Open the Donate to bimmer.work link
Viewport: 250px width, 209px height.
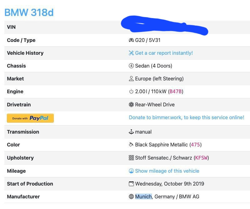point(186,118)
